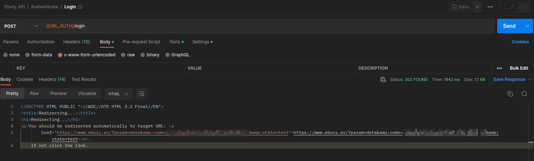Viewport: 534px width, 161px height.
Task: Open the response Headers (14) tab
Action: [52, 79]
